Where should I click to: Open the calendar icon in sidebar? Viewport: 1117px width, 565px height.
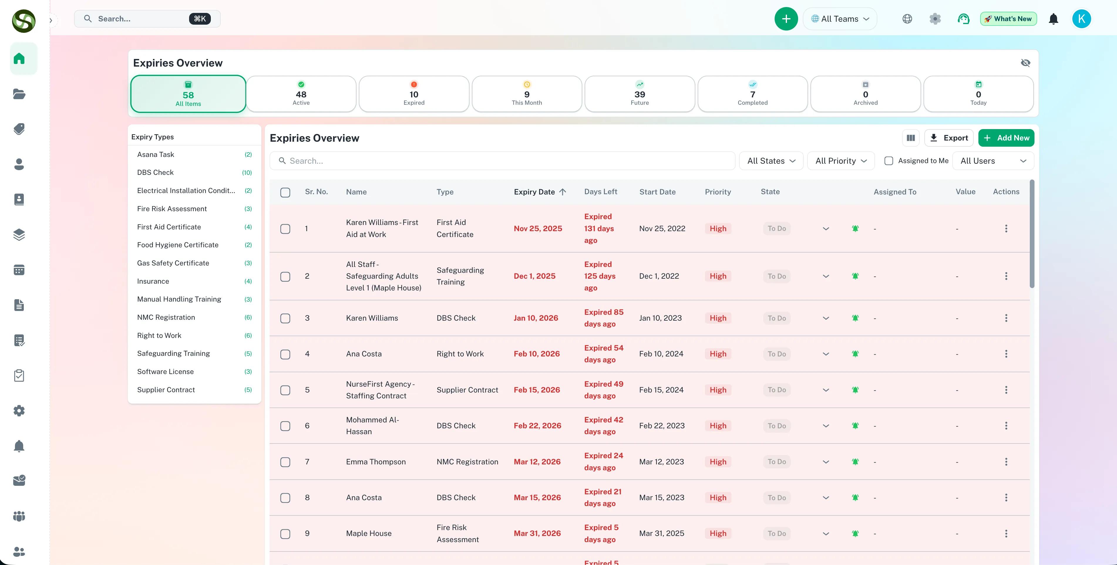click(x=19, y=270)
